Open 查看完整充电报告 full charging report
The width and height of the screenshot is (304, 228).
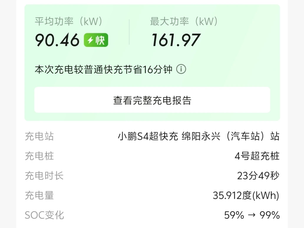pyautogui.click(x=152, y=100)
